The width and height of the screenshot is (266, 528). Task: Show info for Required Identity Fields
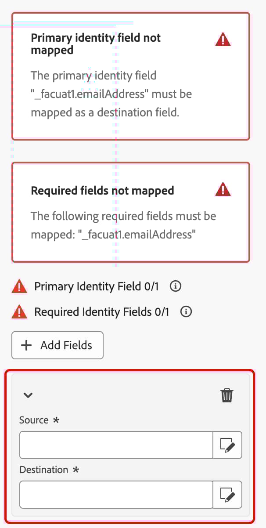click(x=186, y=312)
